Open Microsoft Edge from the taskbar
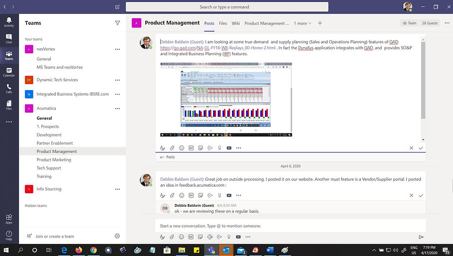This screenshot has height=256, width=453. point(64,250)
